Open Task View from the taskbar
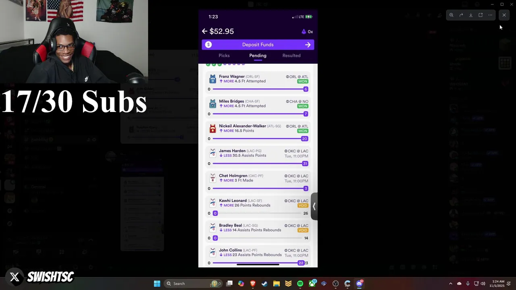Viewport: 516px width, 290px height. click(x=229, y=284)
